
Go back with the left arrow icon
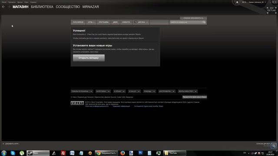pos(3,7)
